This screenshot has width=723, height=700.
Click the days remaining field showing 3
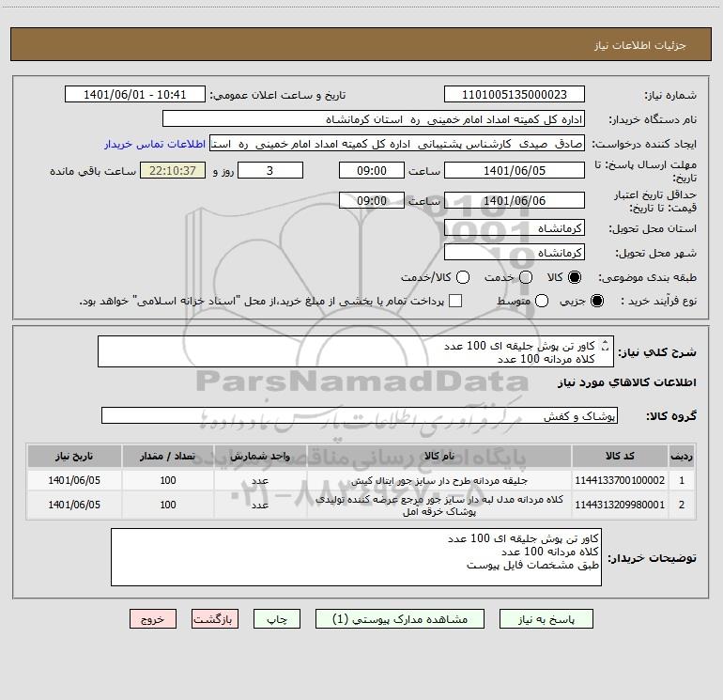click(x=270, y=170)
